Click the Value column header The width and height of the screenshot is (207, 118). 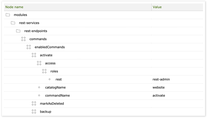(x=157, y=7)
